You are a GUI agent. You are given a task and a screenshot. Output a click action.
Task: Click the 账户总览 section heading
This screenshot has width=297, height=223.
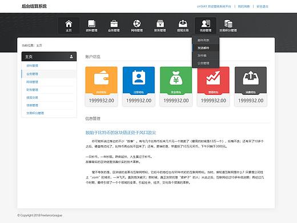[x=93, y=57]
